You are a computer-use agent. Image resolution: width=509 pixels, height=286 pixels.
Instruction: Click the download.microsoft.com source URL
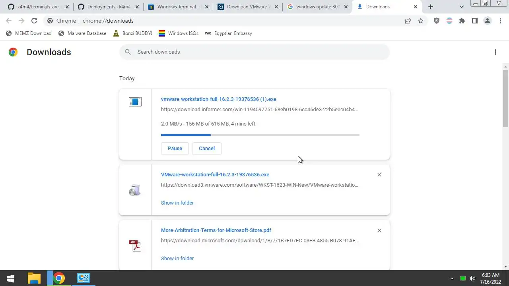(260, 241)
